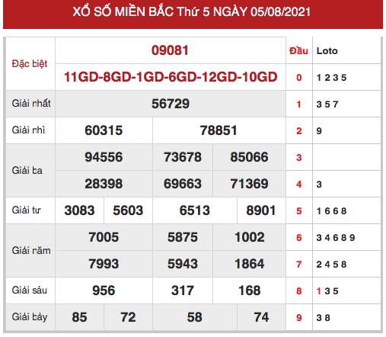Viewport: 386px width, 337px height.
Task: Click the Giải tư number 6513
Action: (x=195, y=210)
